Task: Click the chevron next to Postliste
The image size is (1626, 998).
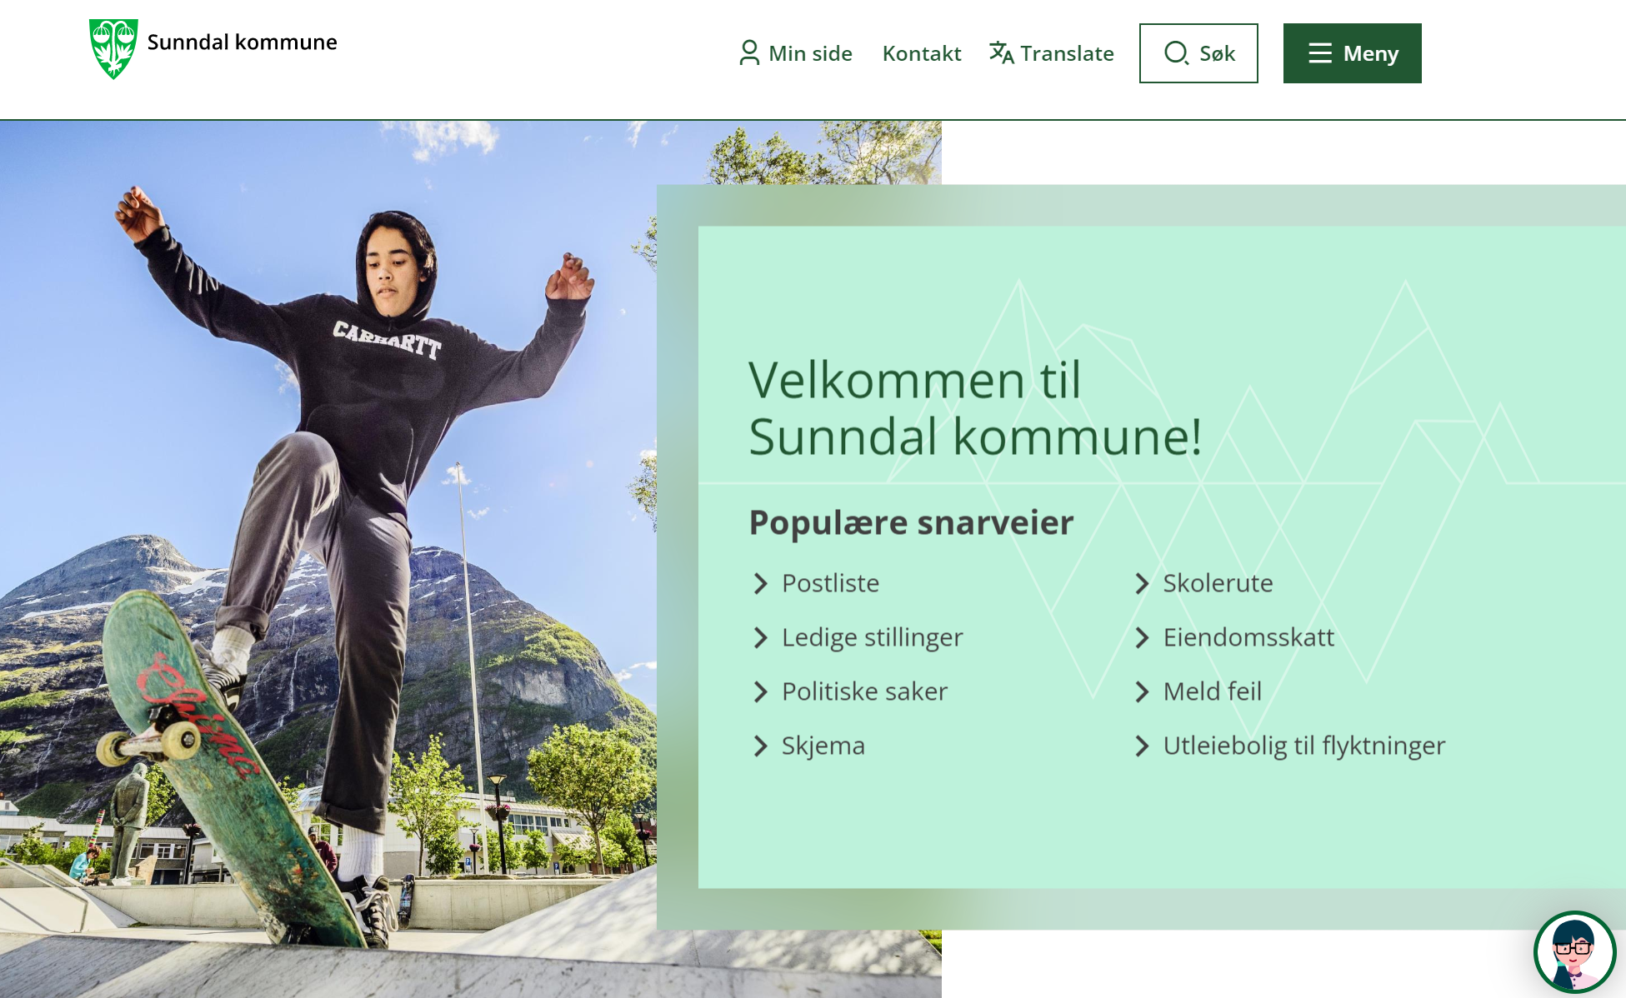Action: point(760,583)
